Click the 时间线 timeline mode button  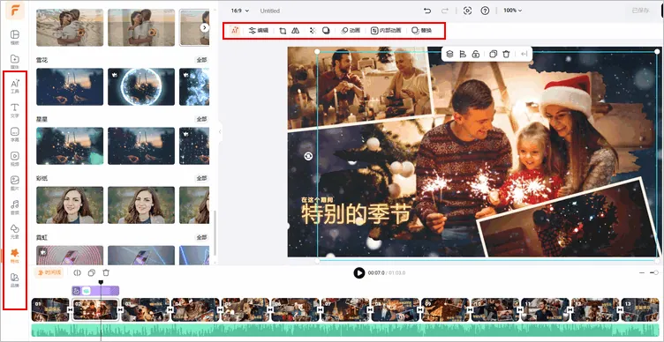pyautogui.click(x=49, y=272)
